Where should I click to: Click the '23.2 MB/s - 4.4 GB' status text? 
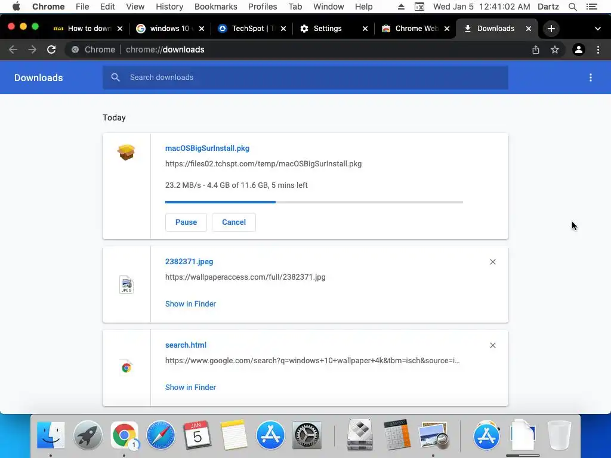[x=236, y=185]
